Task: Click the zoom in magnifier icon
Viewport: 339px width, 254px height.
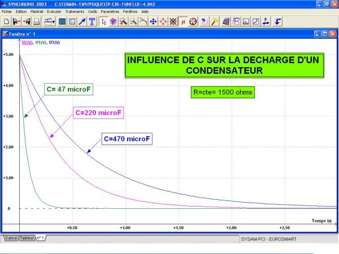Action: pos(123,21)
